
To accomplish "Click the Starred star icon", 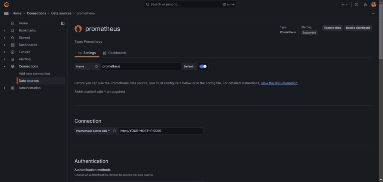I will [x=13, y=38].
